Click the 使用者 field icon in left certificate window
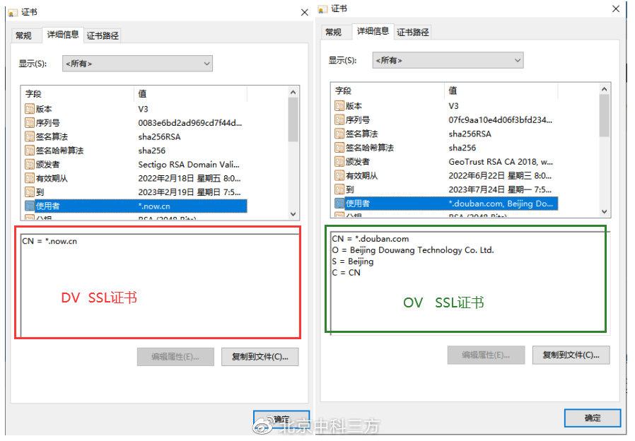The image size is (635, 441). point(30,206)
